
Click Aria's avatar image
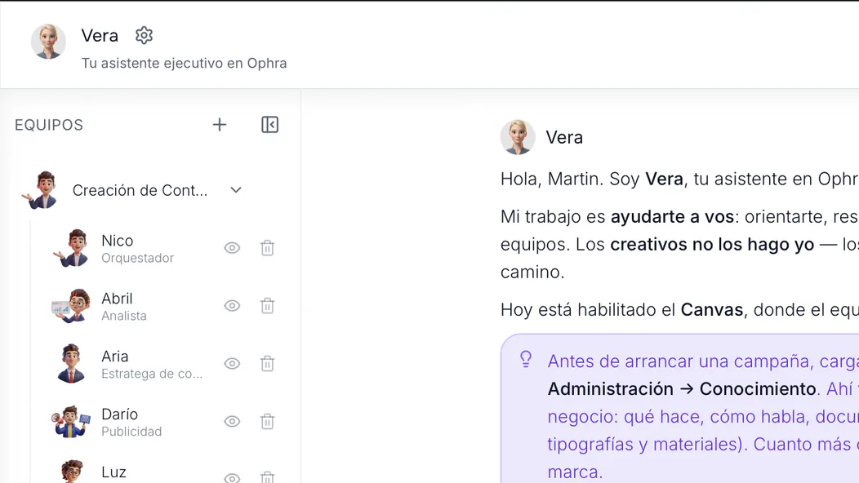tap(71, 364)
